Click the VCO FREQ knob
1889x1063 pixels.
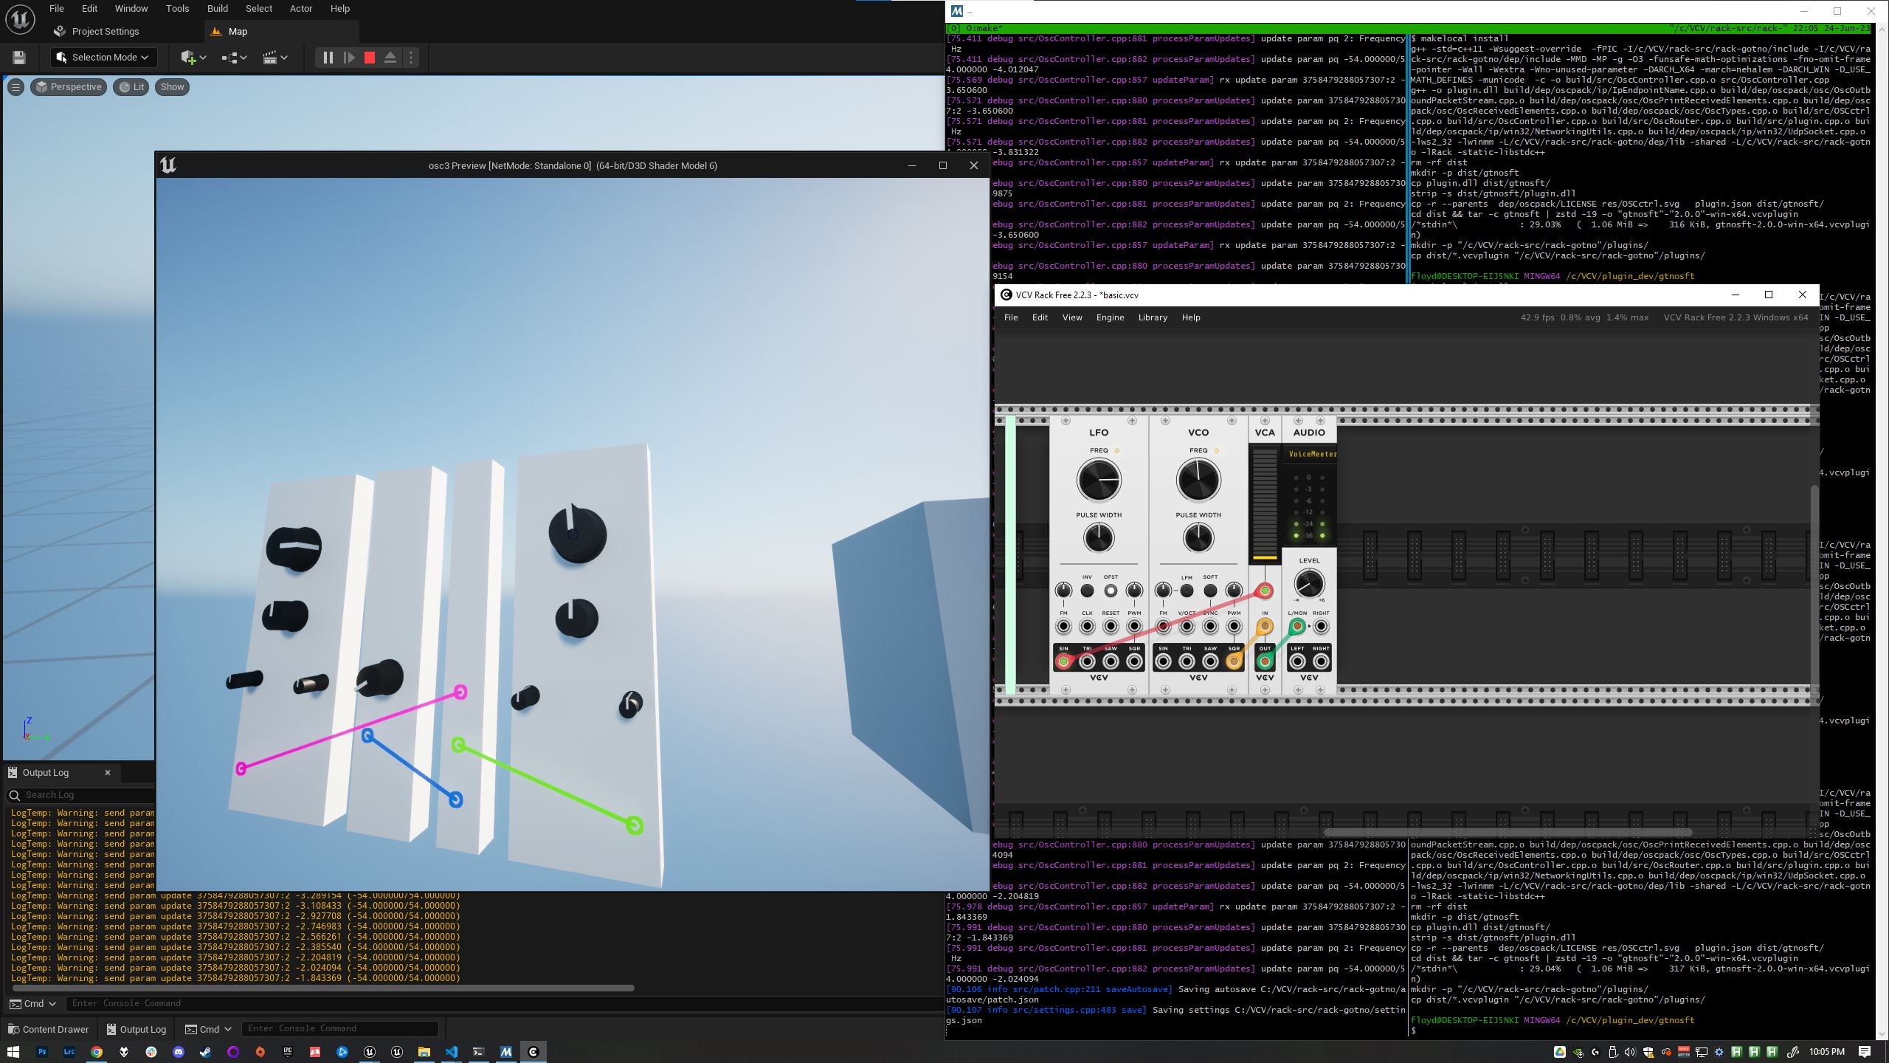click(x=1198, y=481)
